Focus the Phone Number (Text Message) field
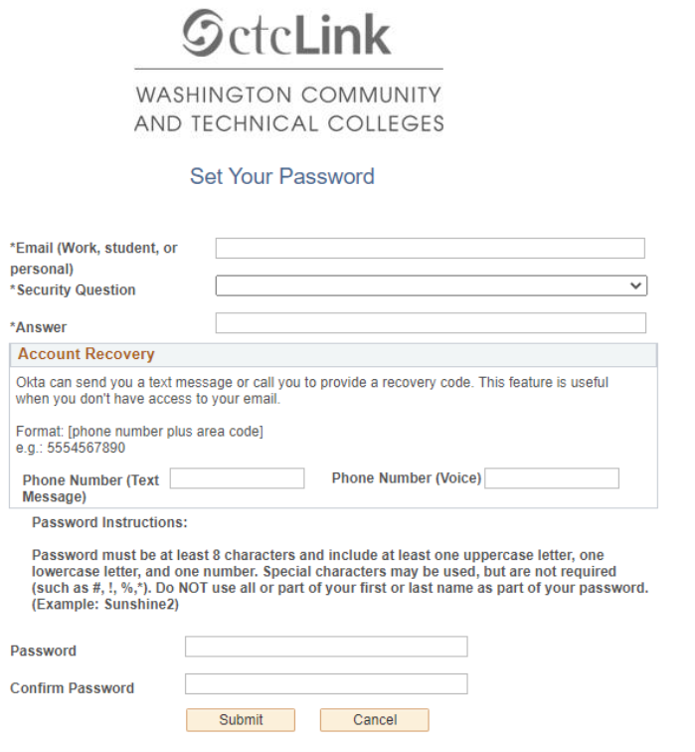 [237, 479]
